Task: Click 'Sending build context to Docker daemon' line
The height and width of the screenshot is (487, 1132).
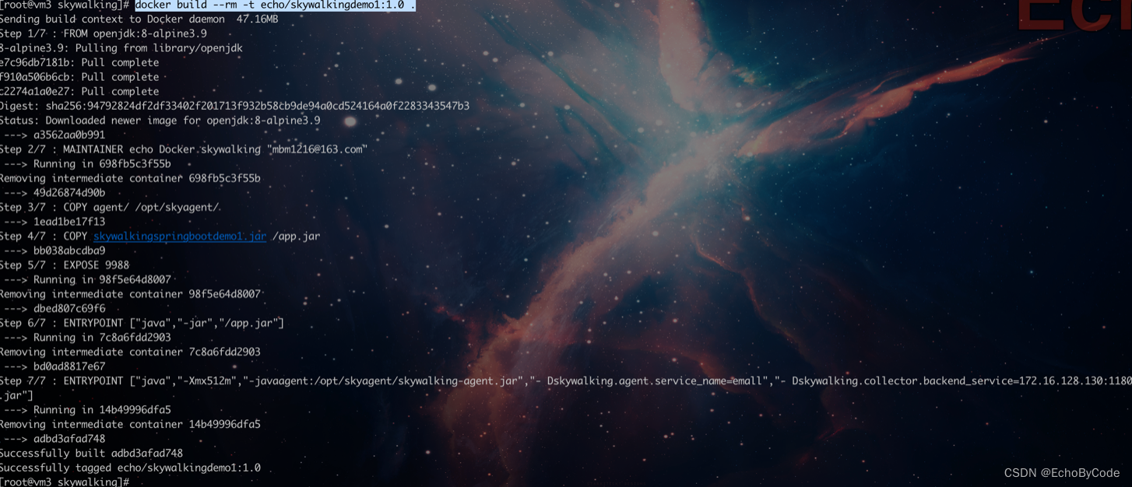Action: 139,19
